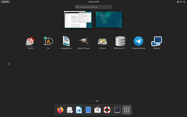Click the 'Telegram Desktop' label
This screenshot has height=117, width=187.
[138, 48]
